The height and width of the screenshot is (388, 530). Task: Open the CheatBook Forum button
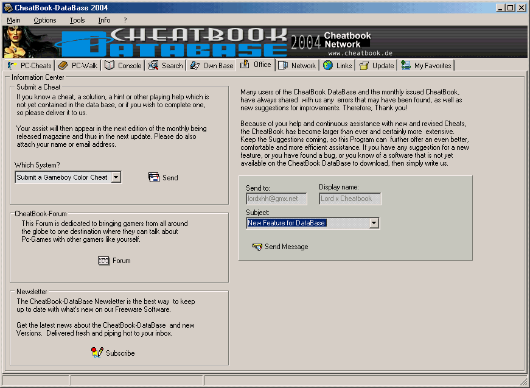click(x=114, y=261)
